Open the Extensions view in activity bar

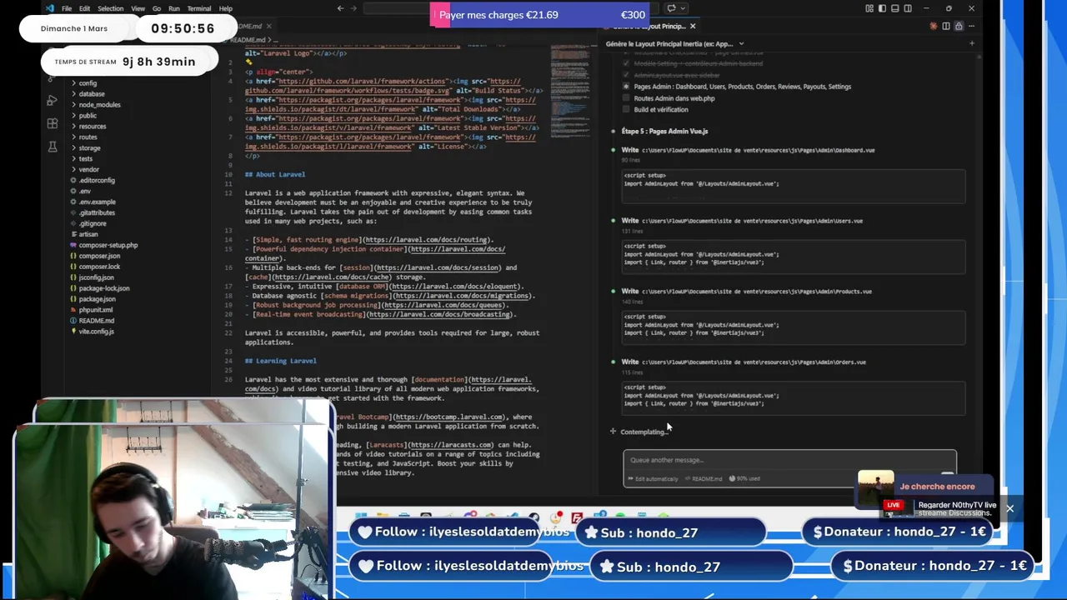(52, 123)
